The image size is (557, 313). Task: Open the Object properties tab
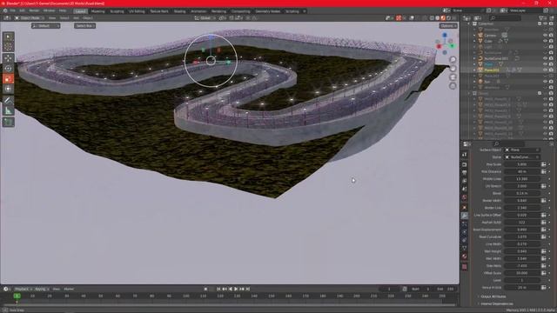[x=465, y=207]
